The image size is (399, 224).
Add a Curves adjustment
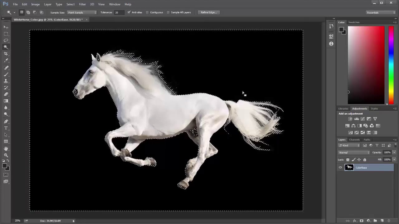pyautogui.click(x=363, y=119)
